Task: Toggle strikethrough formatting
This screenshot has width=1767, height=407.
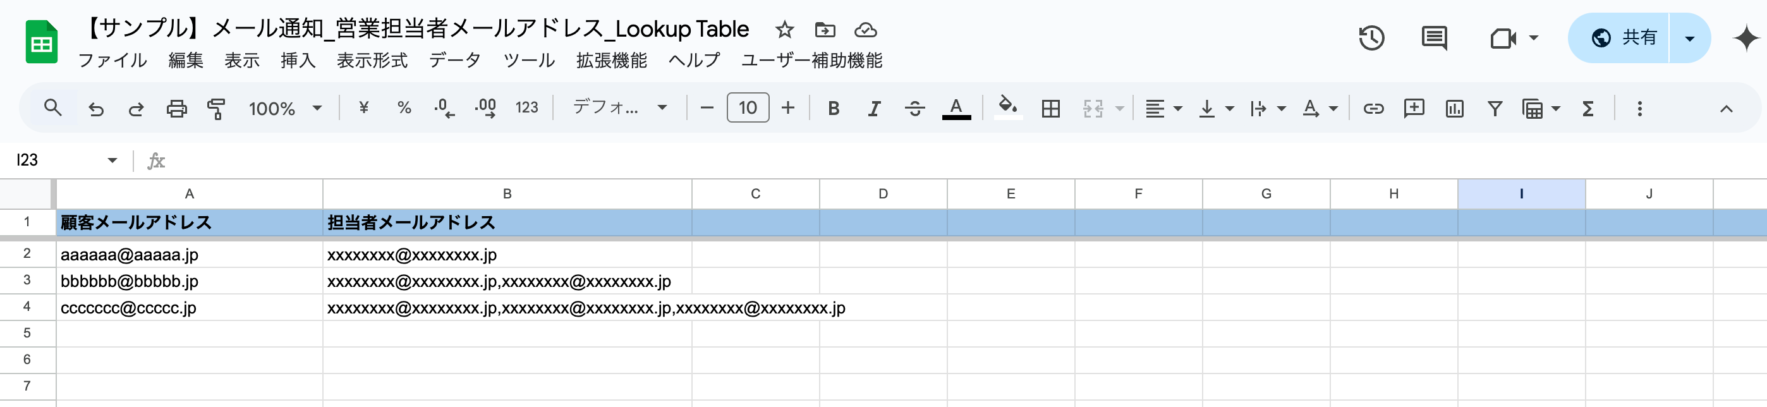Action: tap(914, 109)
